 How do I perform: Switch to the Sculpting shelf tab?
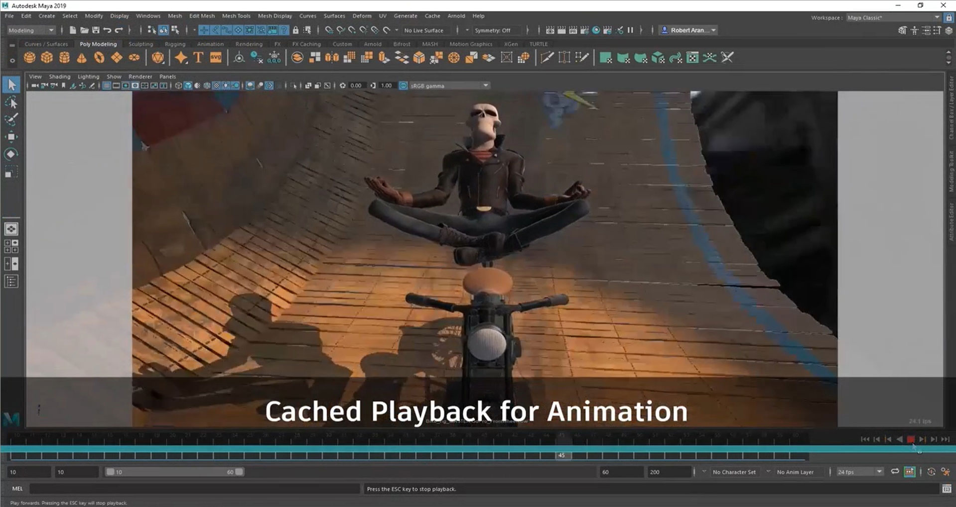(140, 44)
